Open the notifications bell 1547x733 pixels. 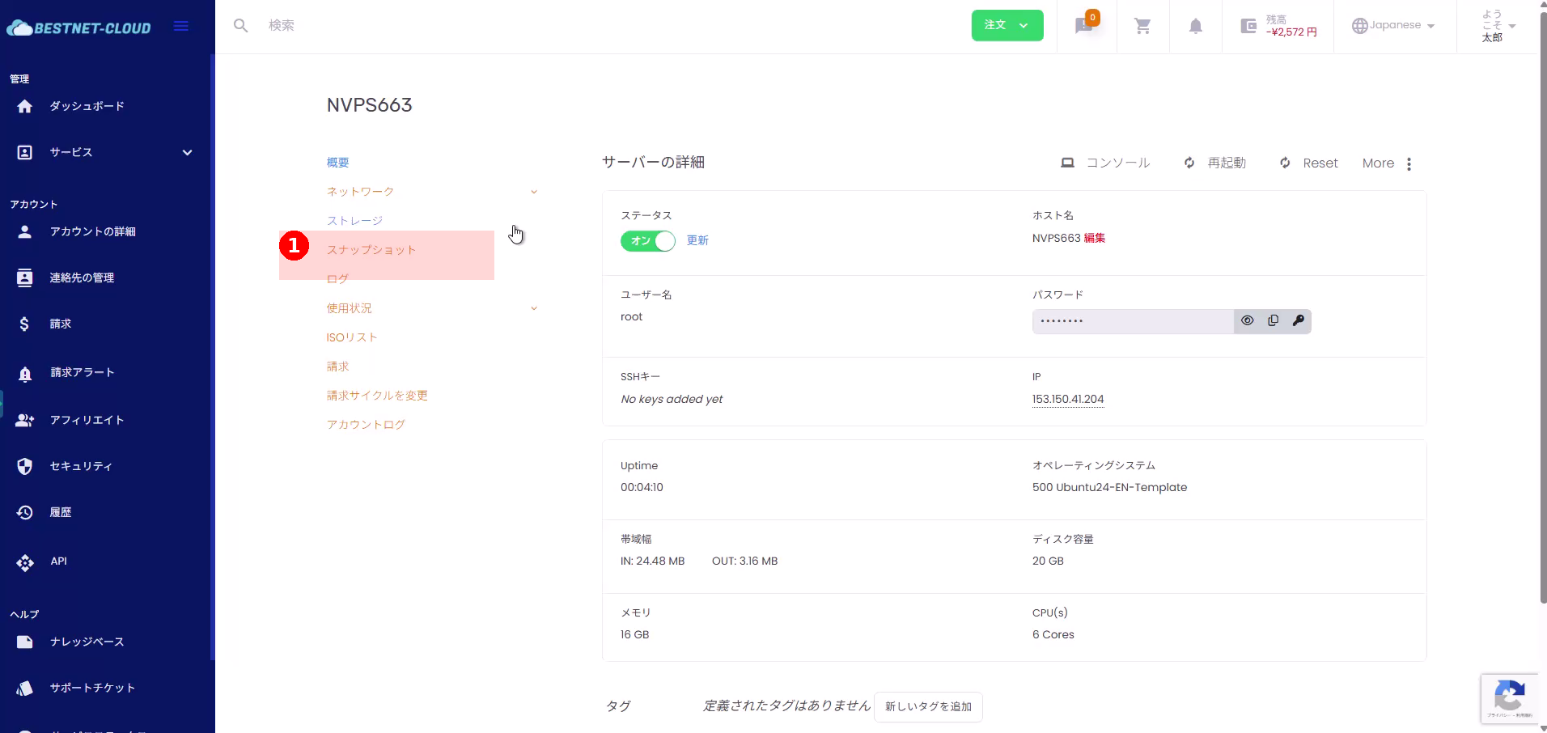point(1195,26)
